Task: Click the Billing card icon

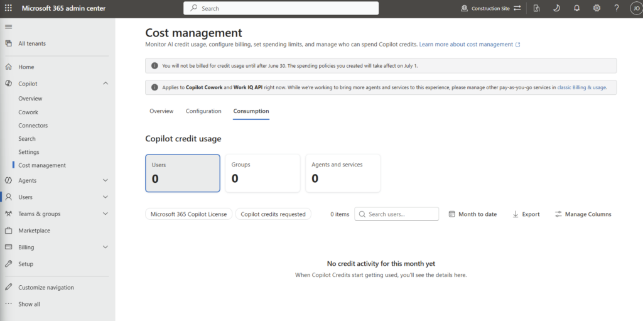Action: coord(8,247)
